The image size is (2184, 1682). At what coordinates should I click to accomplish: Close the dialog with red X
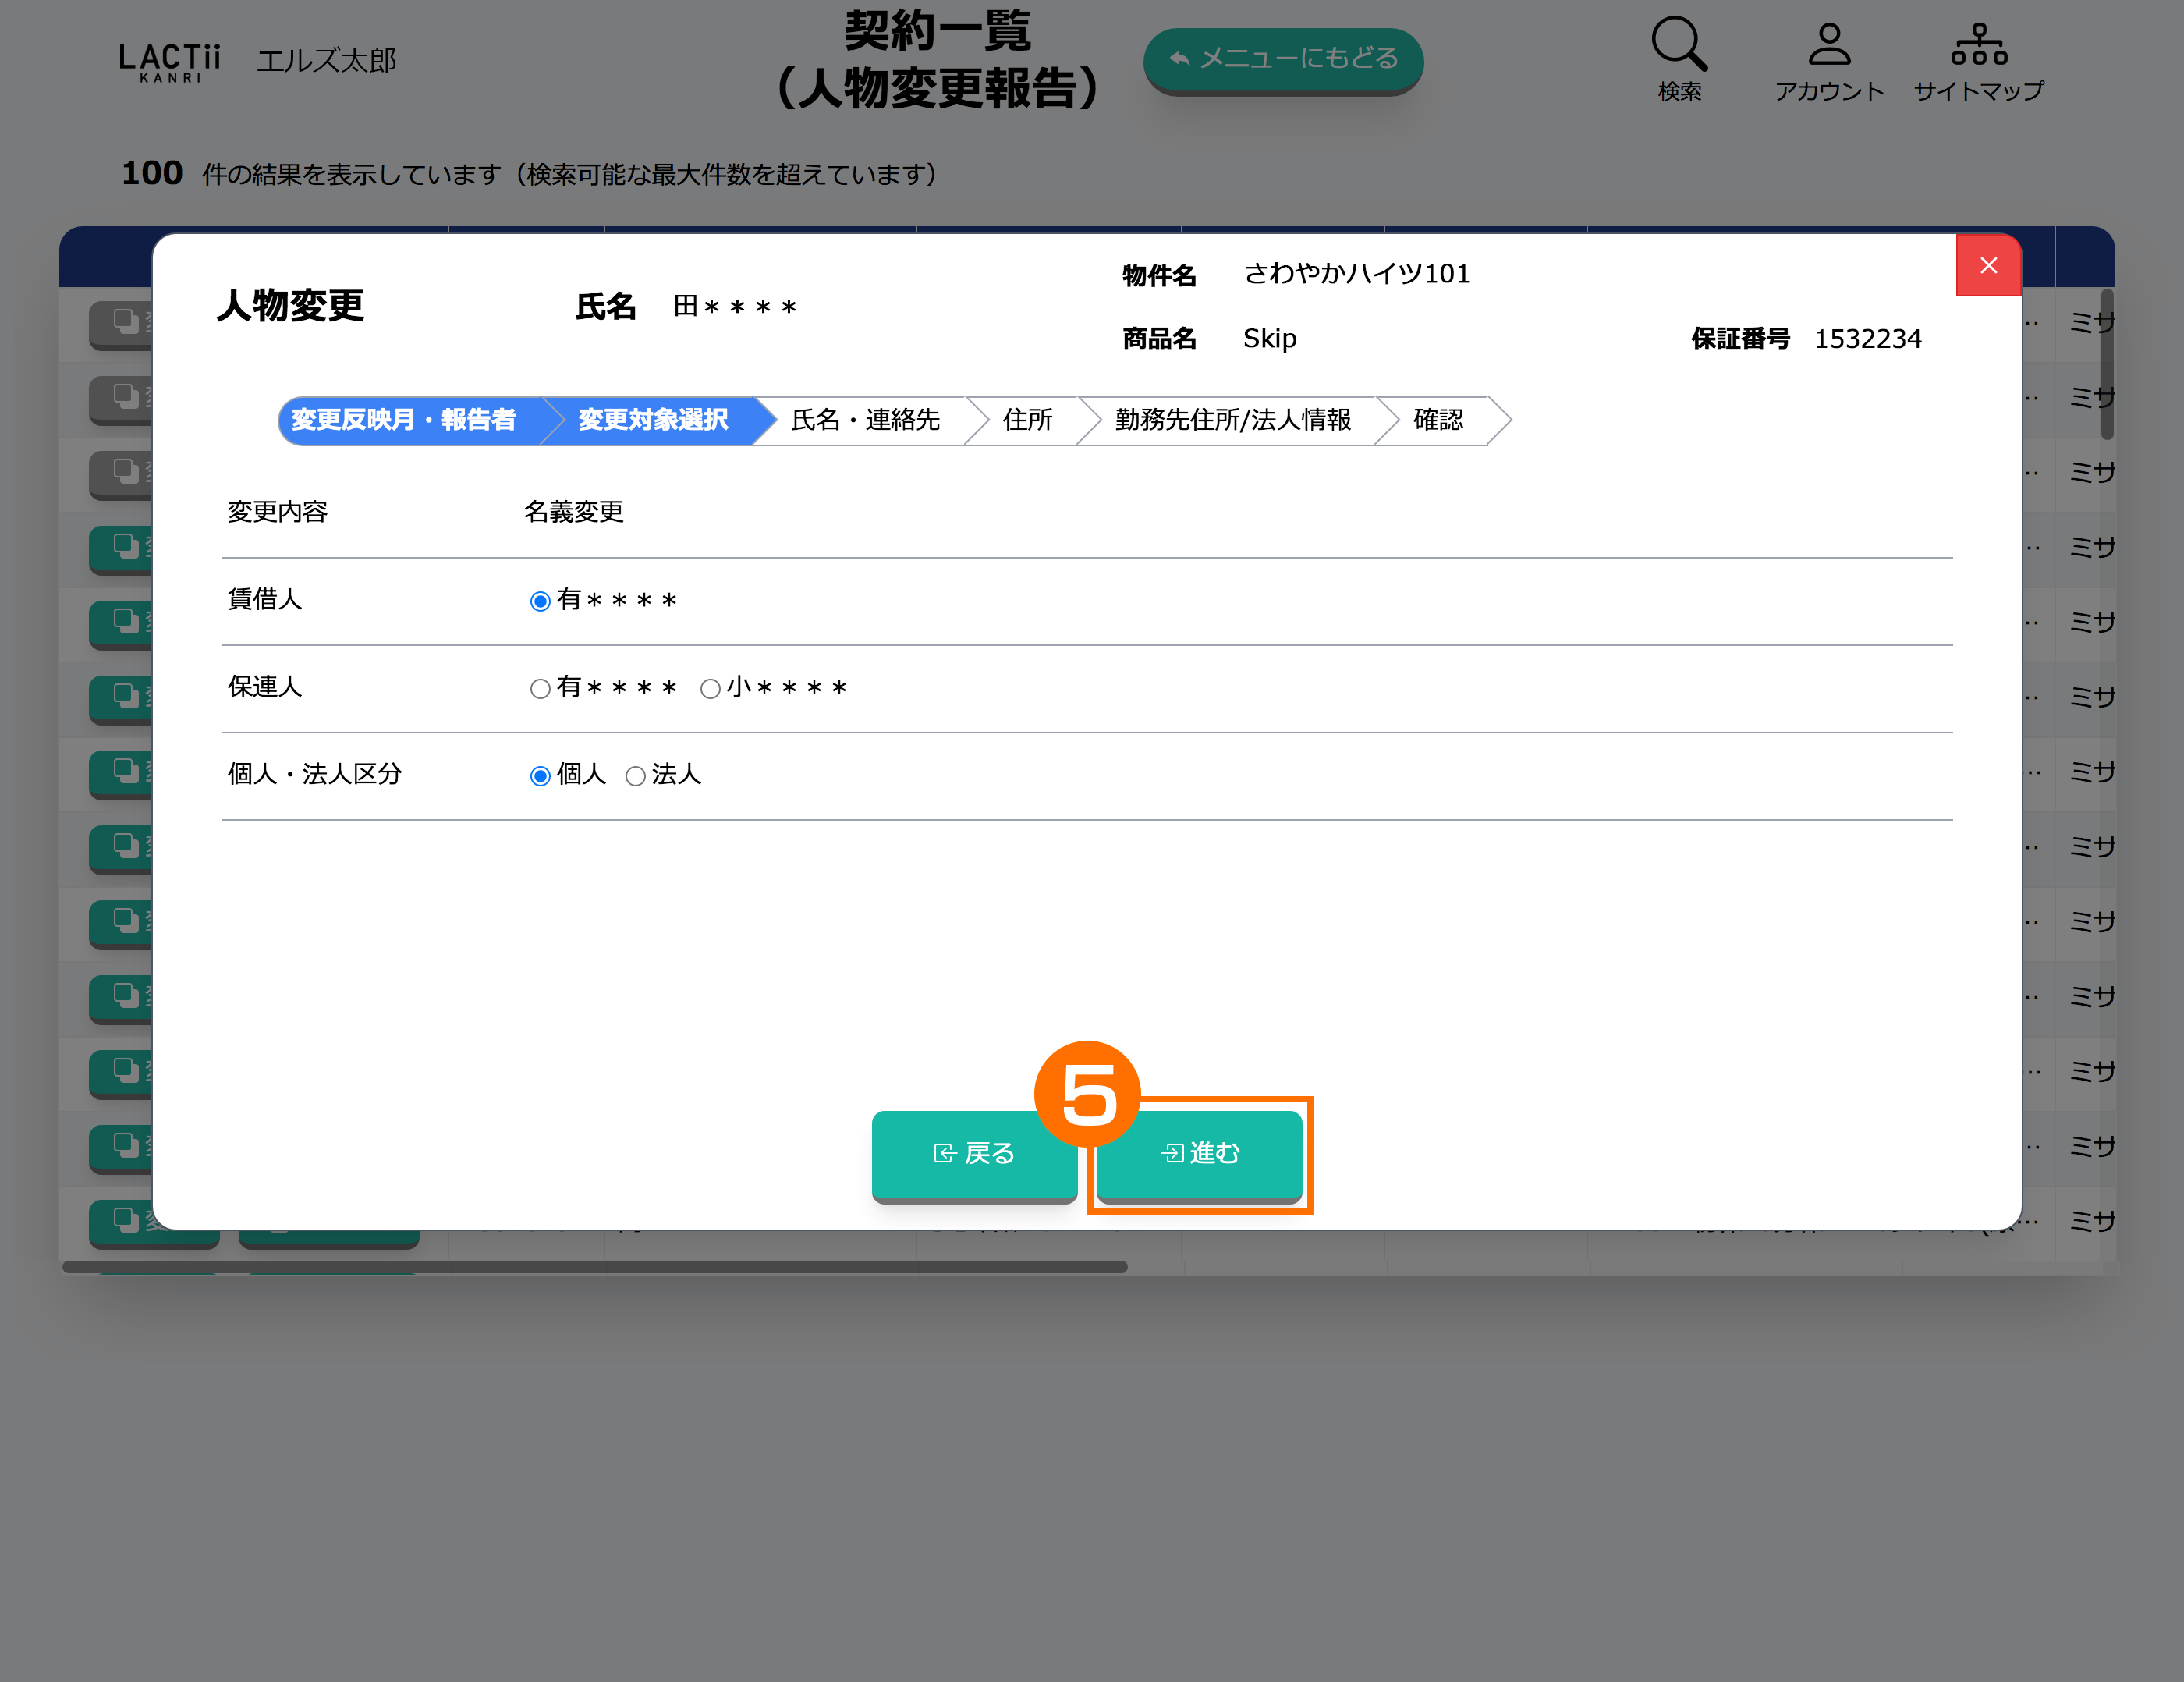(1988, 265)
